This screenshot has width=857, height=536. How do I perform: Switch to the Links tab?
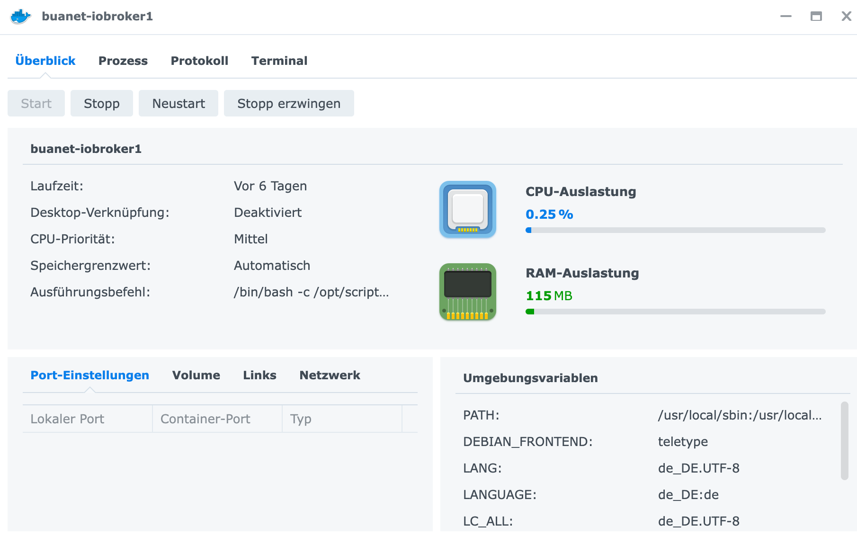(259, 375)
